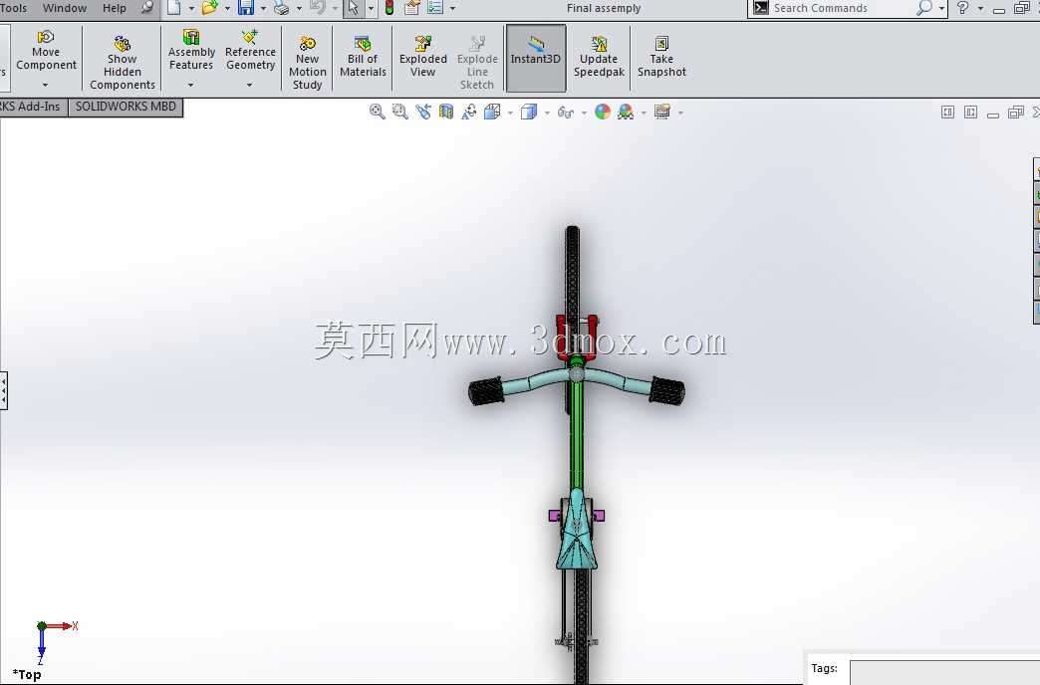Activate Section View tool
This screenshot has height=685, width=1040.
click(x=446, y=113)
